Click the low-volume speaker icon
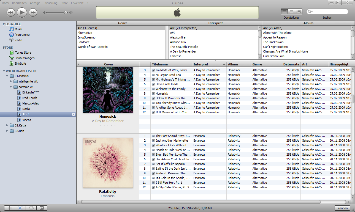355x212 pixels. (44, 12)
